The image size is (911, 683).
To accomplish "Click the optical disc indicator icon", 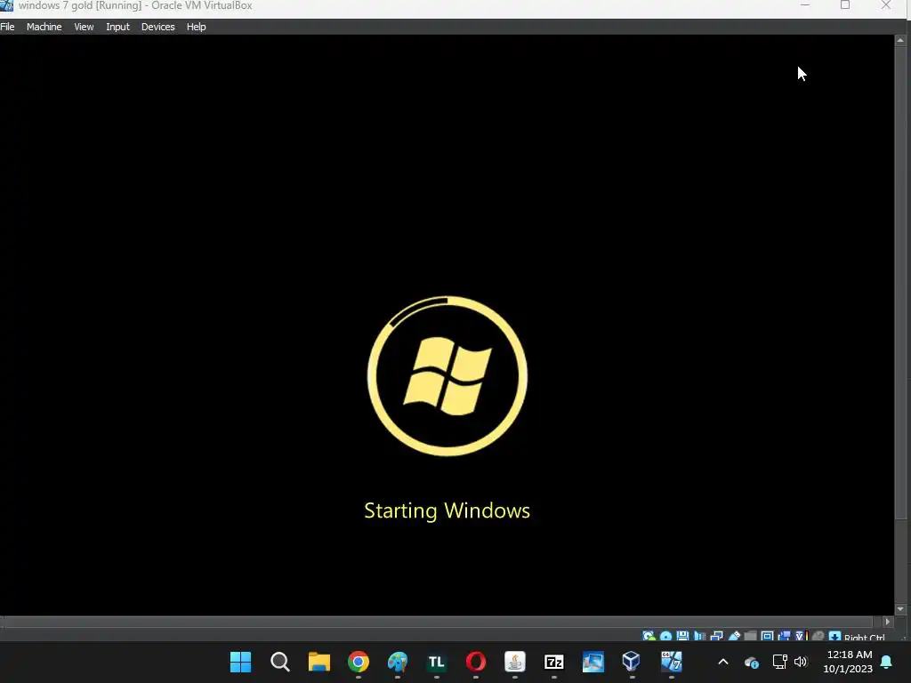I will (665, 637).
